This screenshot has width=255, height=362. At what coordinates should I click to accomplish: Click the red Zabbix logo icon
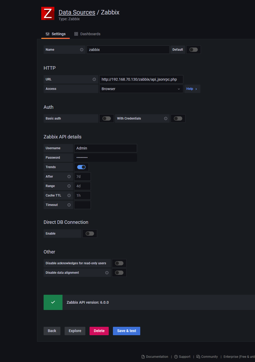(x=48, y=13)
